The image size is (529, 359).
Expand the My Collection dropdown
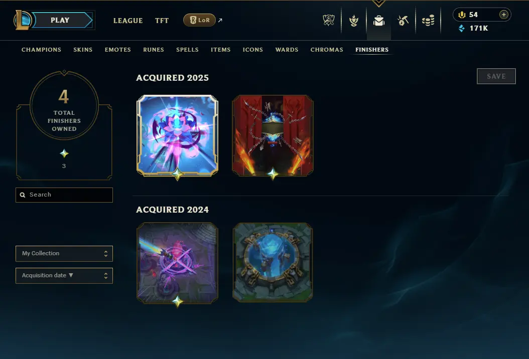[64, 254]
